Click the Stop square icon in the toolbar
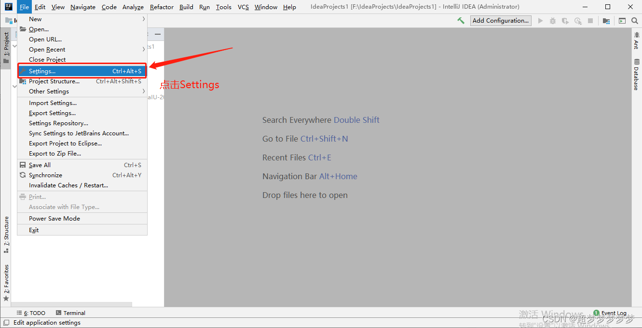Screen dimensions: 642x328 [590, 21]
